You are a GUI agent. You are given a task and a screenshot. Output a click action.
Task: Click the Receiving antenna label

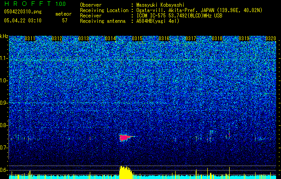point(103,21)
